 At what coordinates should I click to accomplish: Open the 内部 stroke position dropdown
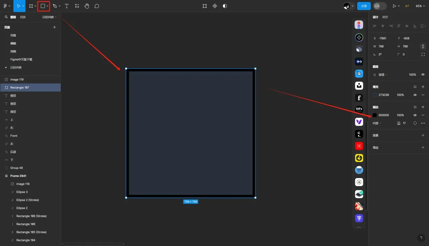(377, 123)
